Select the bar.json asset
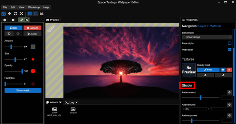The height and width of the screenshot is (124, 236). coord(73,110)
